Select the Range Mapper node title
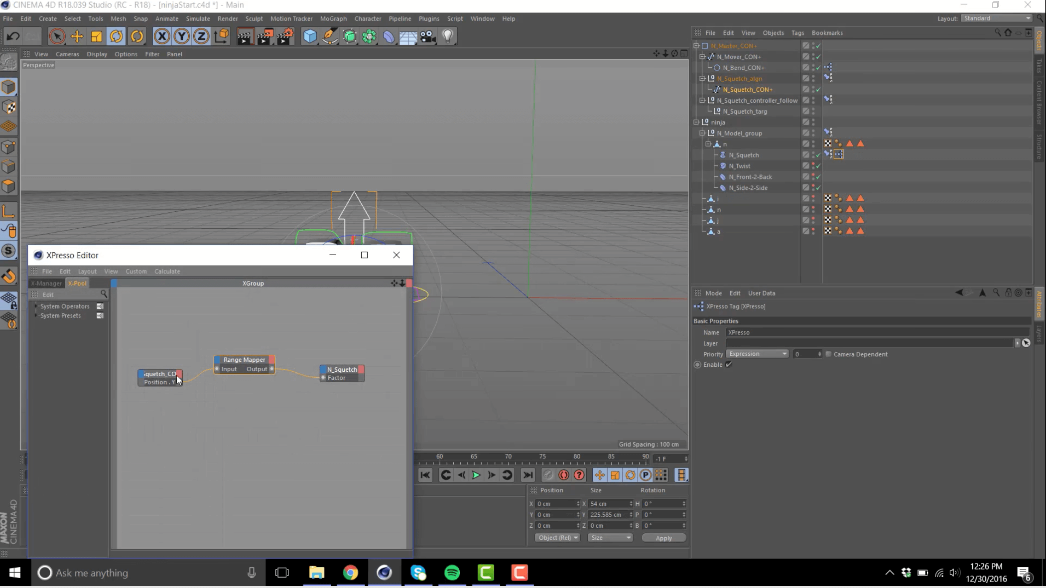Screen dimensions: 1046x588 coord(244,360)
